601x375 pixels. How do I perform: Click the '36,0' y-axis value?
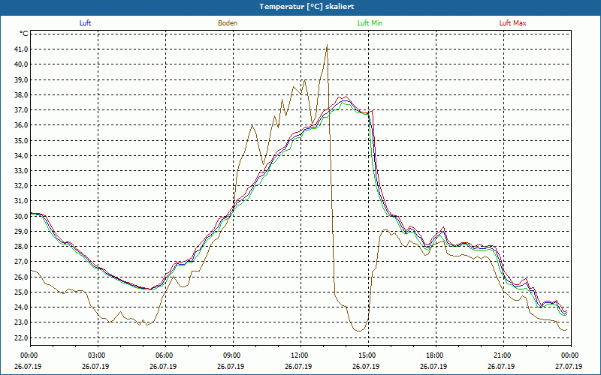tap(22, 125)
